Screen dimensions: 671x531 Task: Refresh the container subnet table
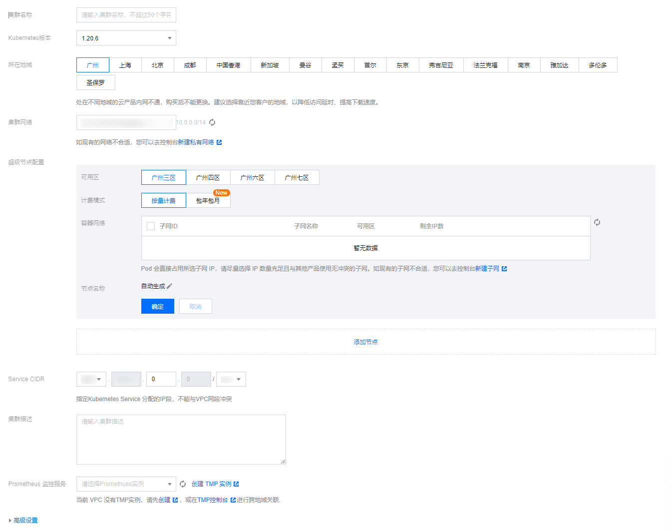[597, 222]
